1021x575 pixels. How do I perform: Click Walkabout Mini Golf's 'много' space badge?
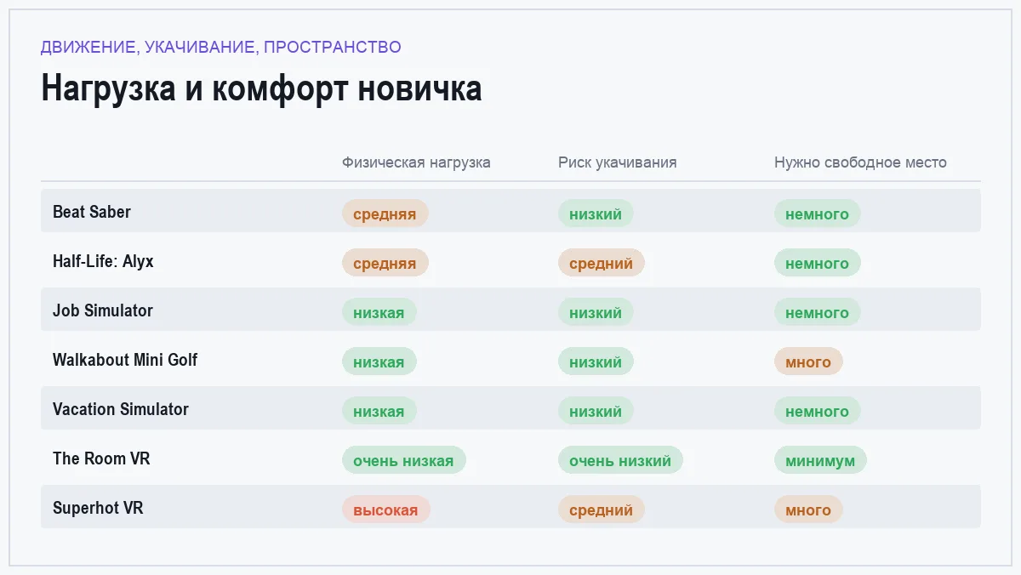(x=808, y=362)
